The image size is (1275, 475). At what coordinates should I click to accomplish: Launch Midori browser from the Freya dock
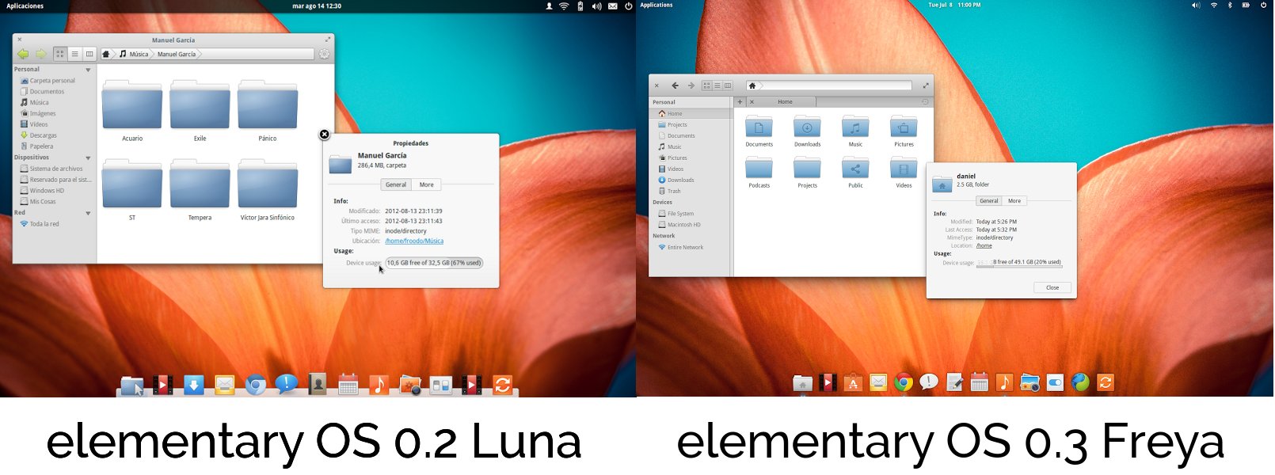point(1080,383)
